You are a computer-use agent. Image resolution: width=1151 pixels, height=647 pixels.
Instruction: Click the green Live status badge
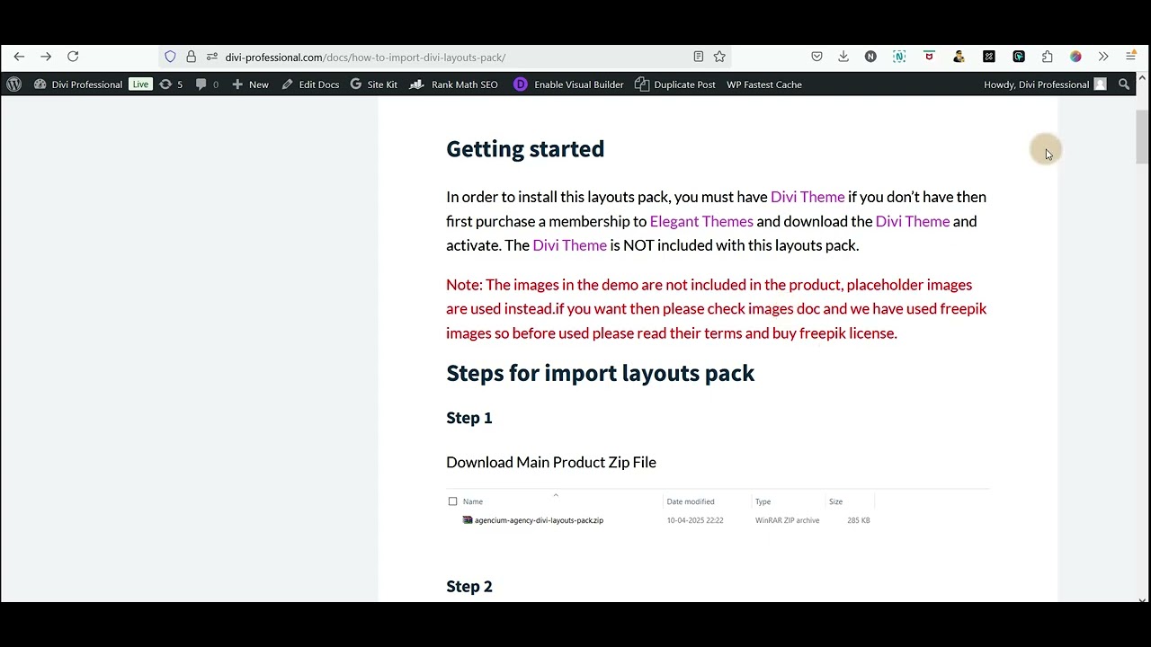click(140, 84)
